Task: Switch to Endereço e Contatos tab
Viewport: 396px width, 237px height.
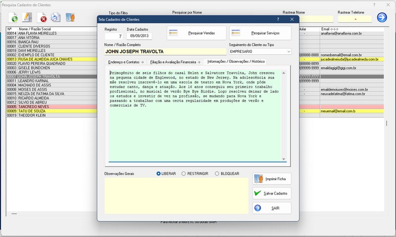Action: point(126,62)
